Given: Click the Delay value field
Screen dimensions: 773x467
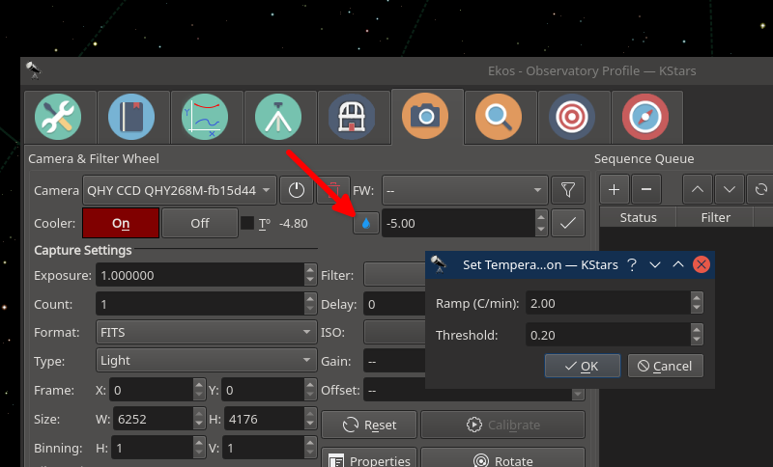Looking at the screenshot, I should coord(394,304).
